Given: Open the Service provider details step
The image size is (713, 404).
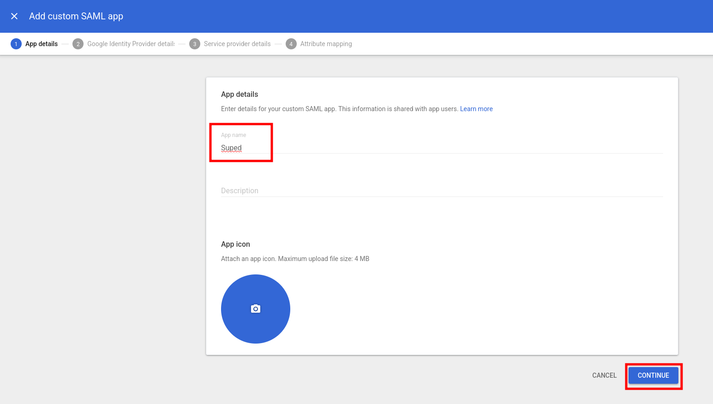Looking at the screenshot, I should click(x=230, y=44).
